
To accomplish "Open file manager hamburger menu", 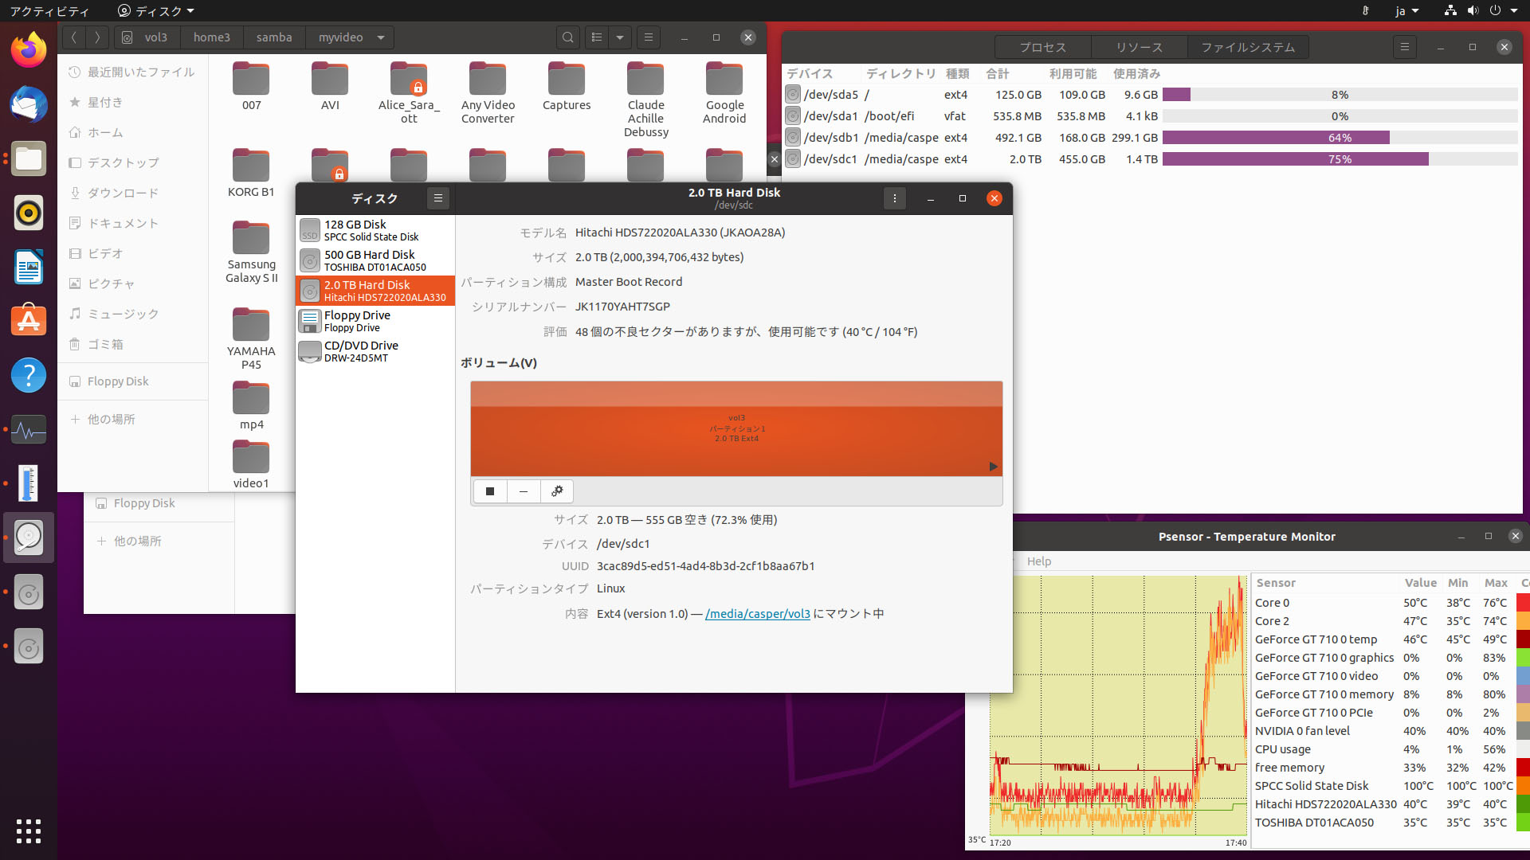I will [649, 37].
